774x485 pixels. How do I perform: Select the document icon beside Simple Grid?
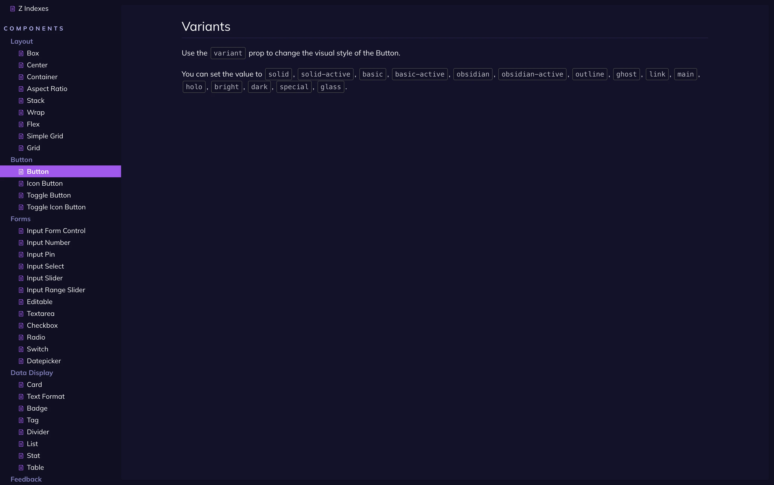[x=21, y=136]
